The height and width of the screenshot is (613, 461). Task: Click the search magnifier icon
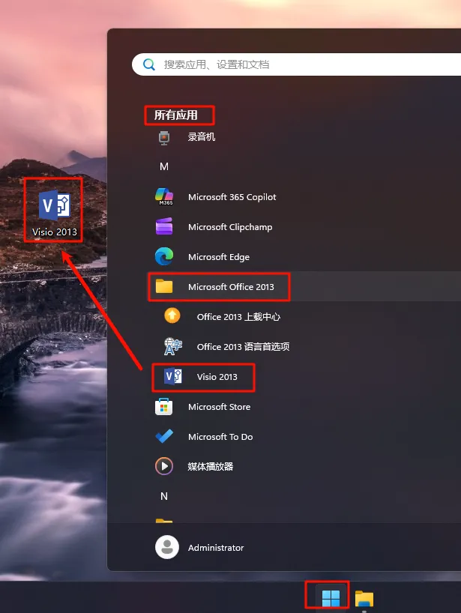[149, 64]
